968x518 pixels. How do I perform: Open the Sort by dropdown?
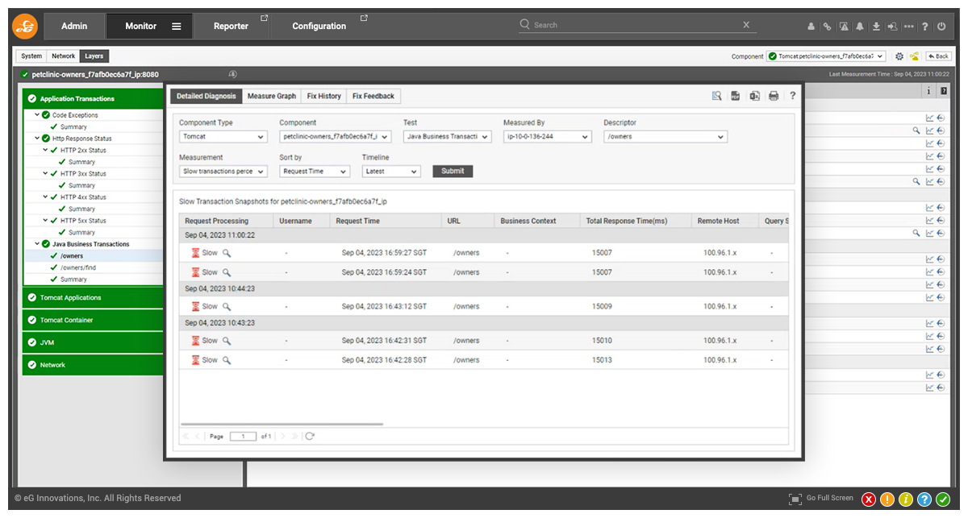pyautogui.click(x=315, y=172)
